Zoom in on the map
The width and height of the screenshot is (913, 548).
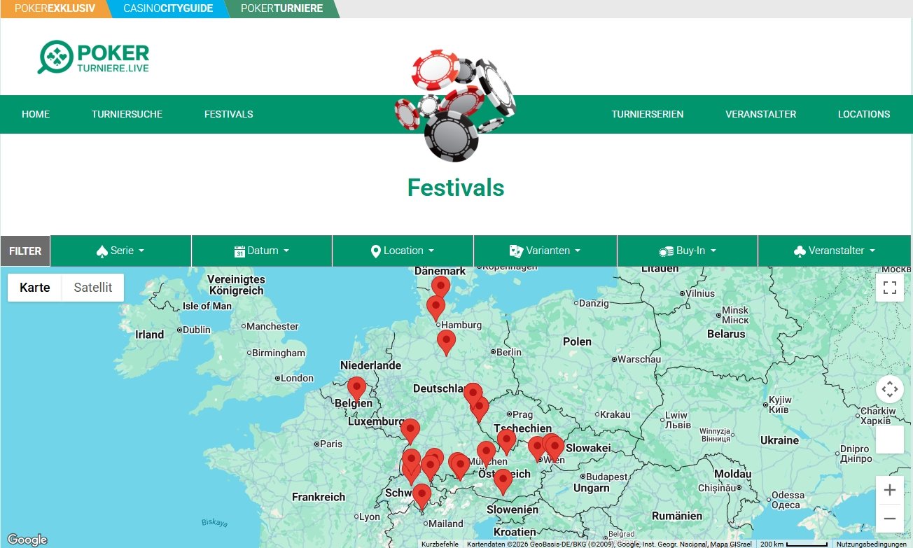[890, 490]
